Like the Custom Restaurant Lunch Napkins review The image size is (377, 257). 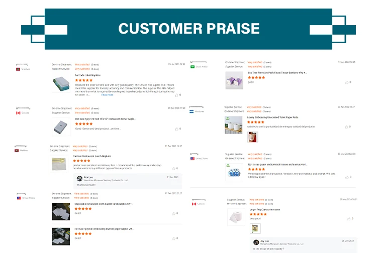point(173,168)
